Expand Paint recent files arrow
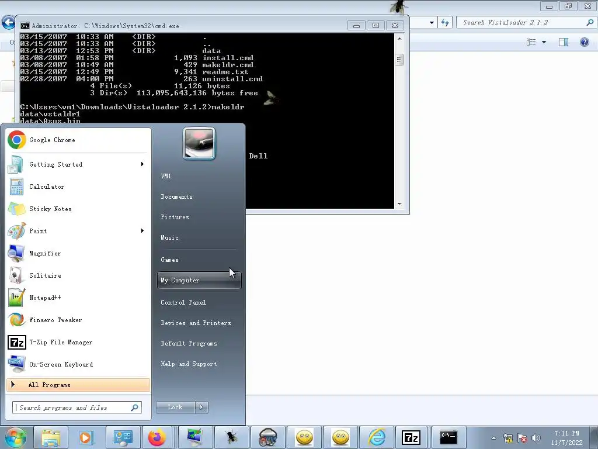 point(142,230)
